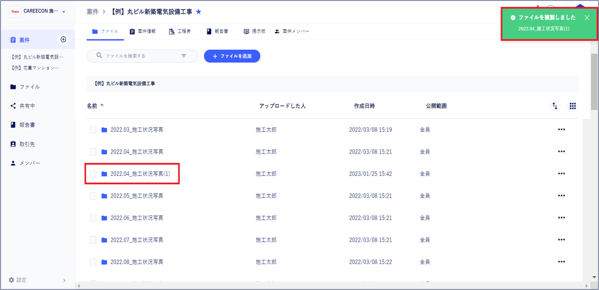Click the date 2023/01/25 15:42

click(x=370, y=174)
